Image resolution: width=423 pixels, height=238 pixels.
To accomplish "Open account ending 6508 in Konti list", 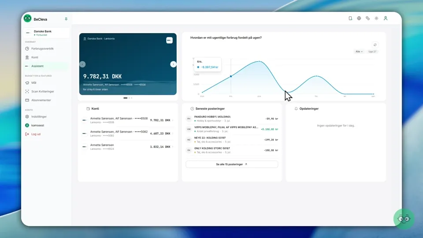I will pos(128,120).
